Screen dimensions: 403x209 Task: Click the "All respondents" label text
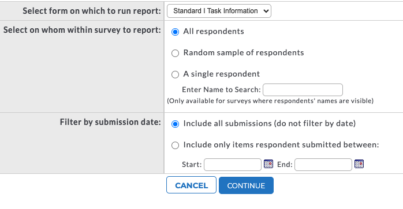click(x=214, y=31)
